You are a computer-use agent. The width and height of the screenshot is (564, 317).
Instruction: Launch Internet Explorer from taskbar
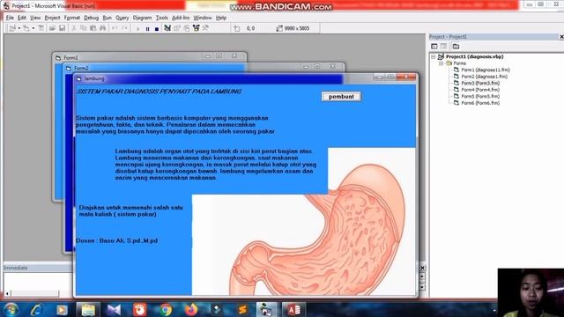pyautogui.click(x=37, y=309)
